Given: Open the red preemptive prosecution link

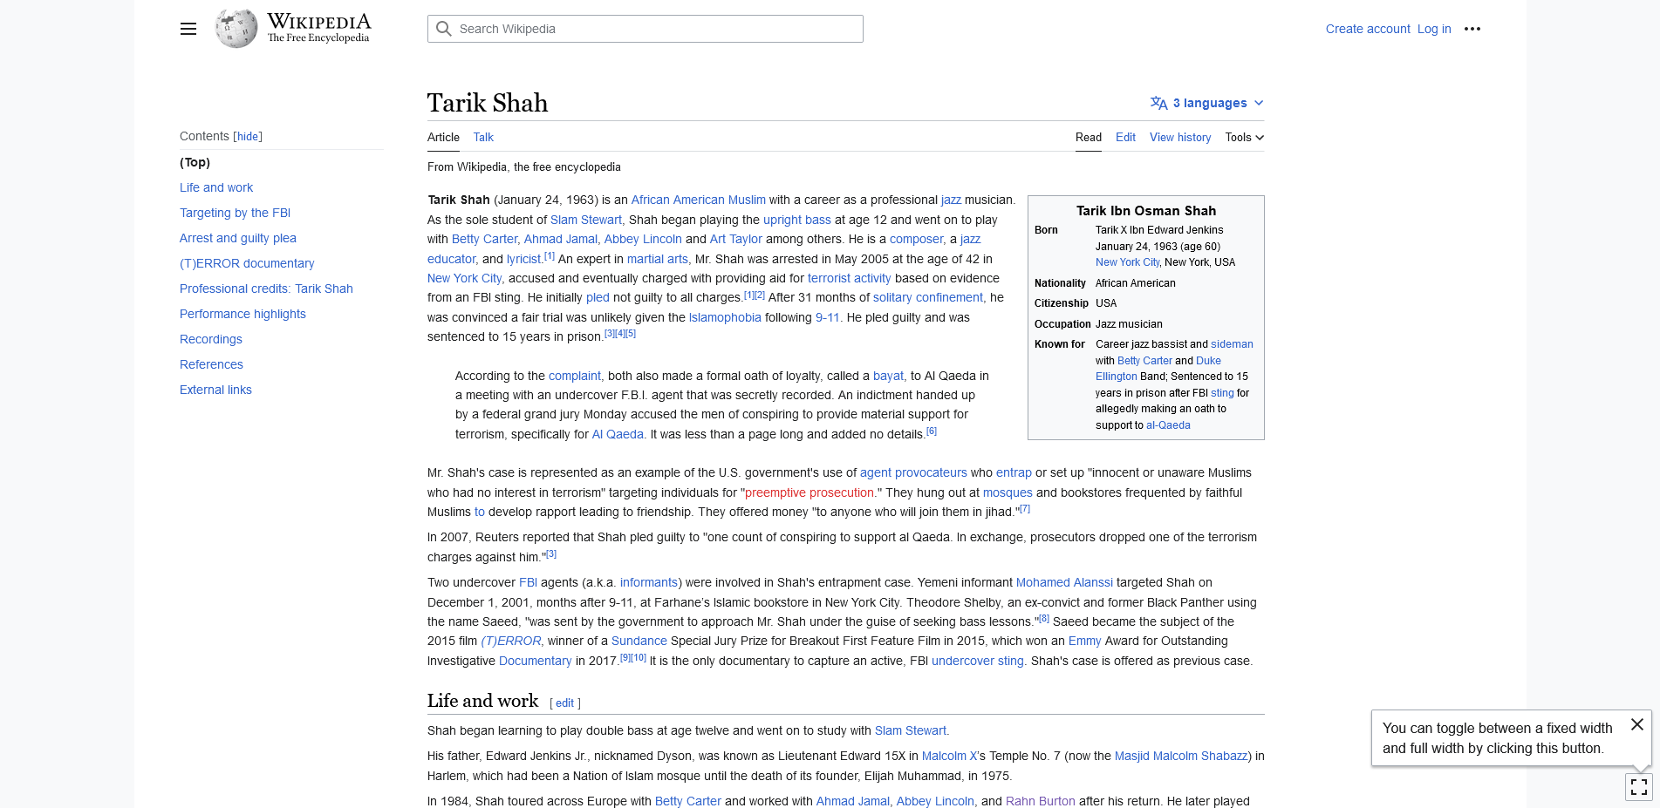Looking at the screenshot, I should (810, 492).
